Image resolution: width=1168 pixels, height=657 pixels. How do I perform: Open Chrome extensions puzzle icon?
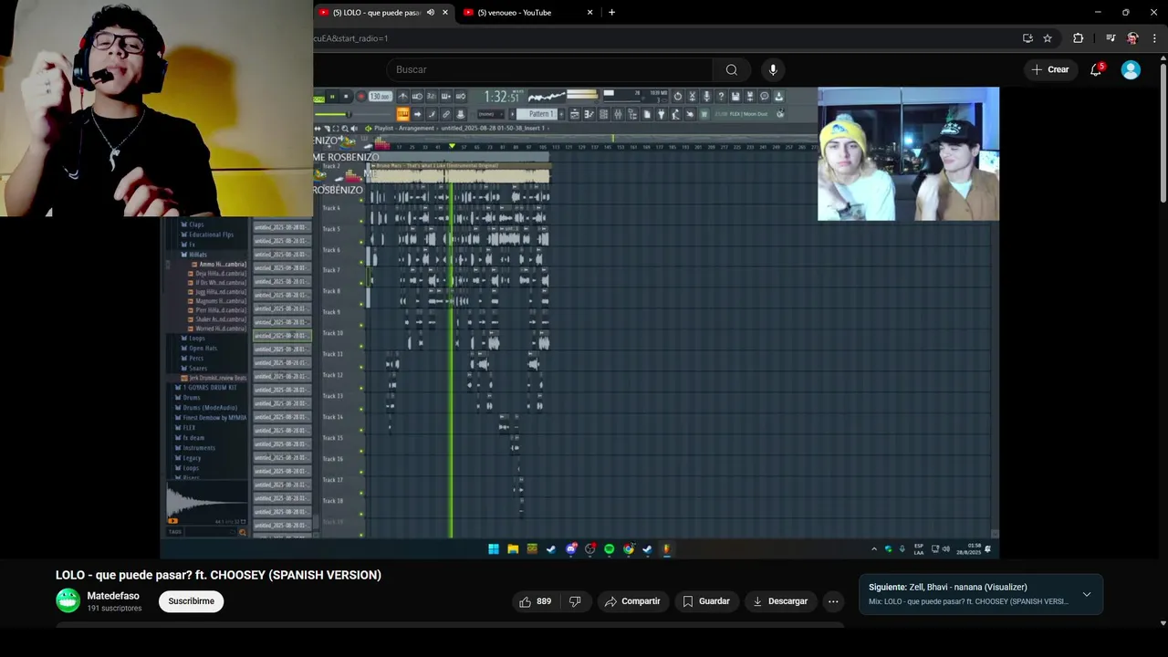[x=1079, y=38]
